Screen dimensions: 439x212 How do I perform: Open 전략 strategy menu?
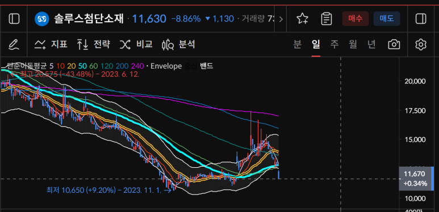coord(94,44)
